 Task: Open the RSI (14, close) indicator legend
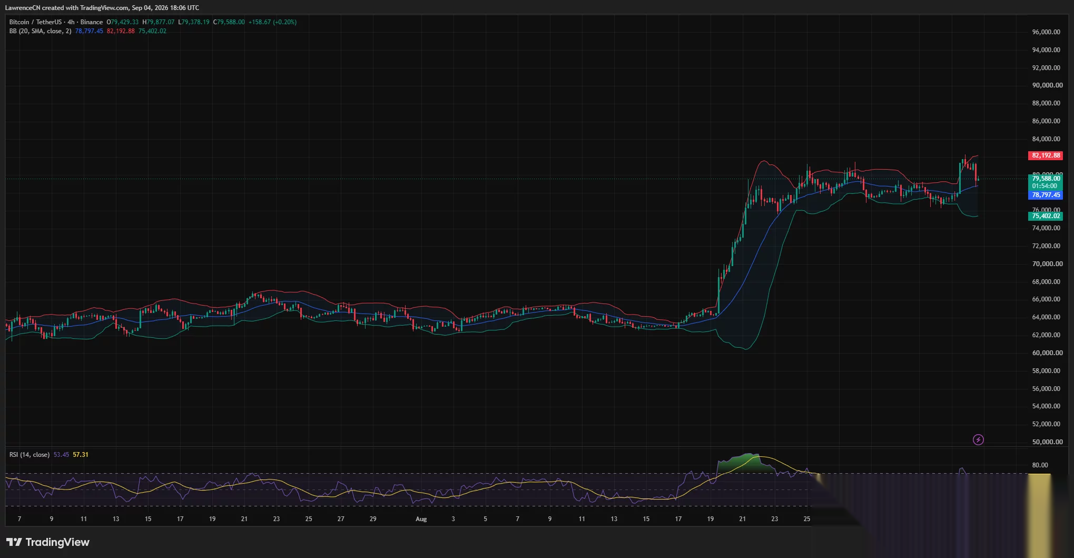coord(29,455)
